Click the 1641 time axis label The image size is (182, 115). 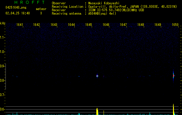pos(20,25)
